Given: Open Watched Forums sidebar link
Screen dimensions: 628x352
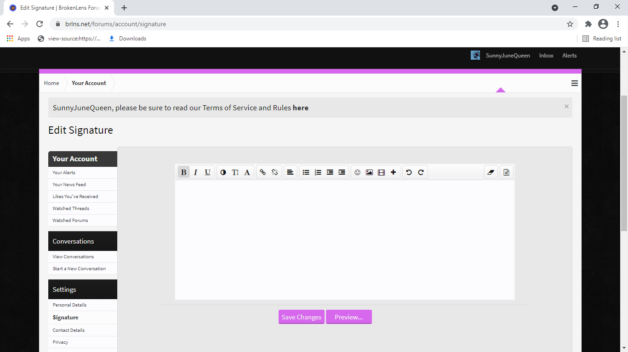Looking at the screenshot, I should coord(83,221).
